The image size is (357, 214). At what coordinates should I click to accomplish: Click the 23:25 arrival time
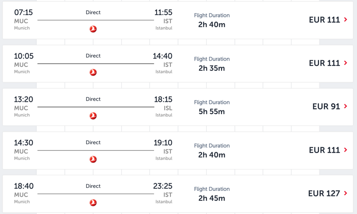[162, 186]
